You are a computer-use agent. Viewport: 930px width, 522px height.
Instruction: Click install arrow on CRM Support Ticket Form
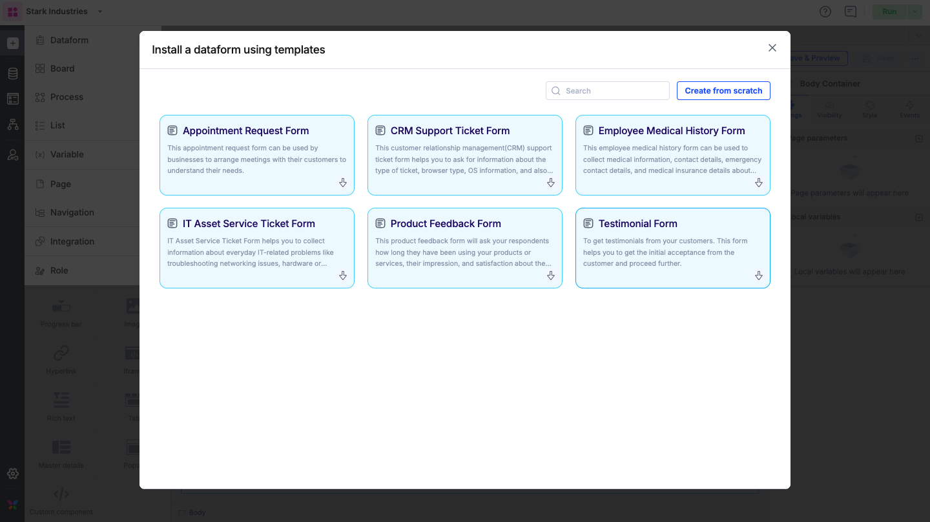[551, 183]
